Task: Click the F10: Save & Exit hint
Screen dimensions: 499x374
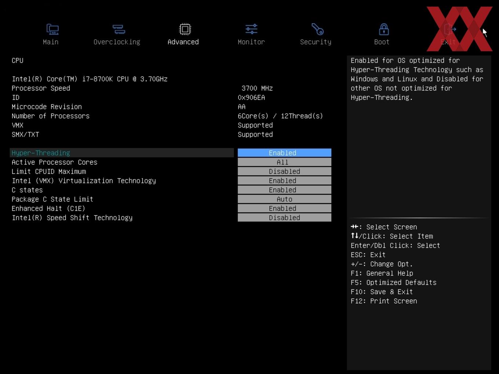Action: point(382,291)
